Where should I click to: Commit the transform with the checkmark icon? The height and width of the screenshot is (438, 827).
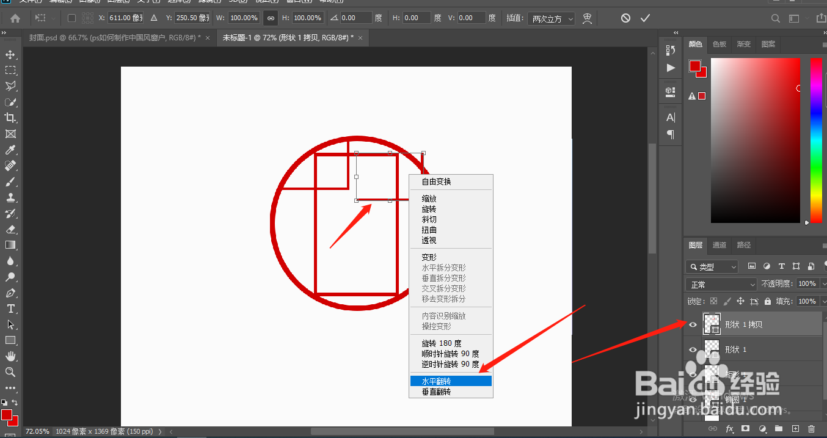coord(645,18)
